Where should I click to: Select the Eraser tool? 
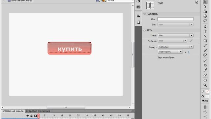205,75
